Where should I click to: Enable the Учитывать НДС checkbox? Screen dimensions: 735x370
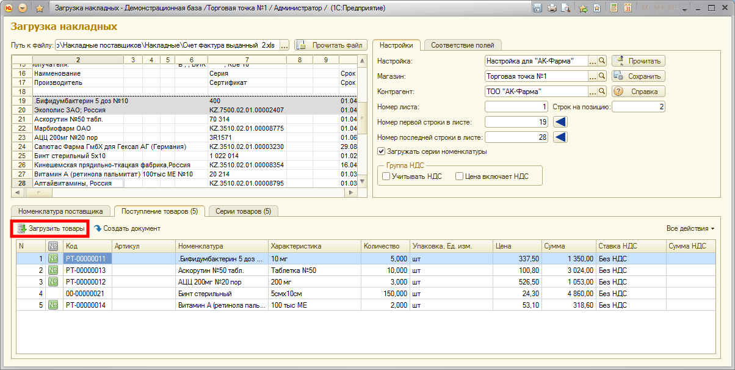[x=386, y=176]
